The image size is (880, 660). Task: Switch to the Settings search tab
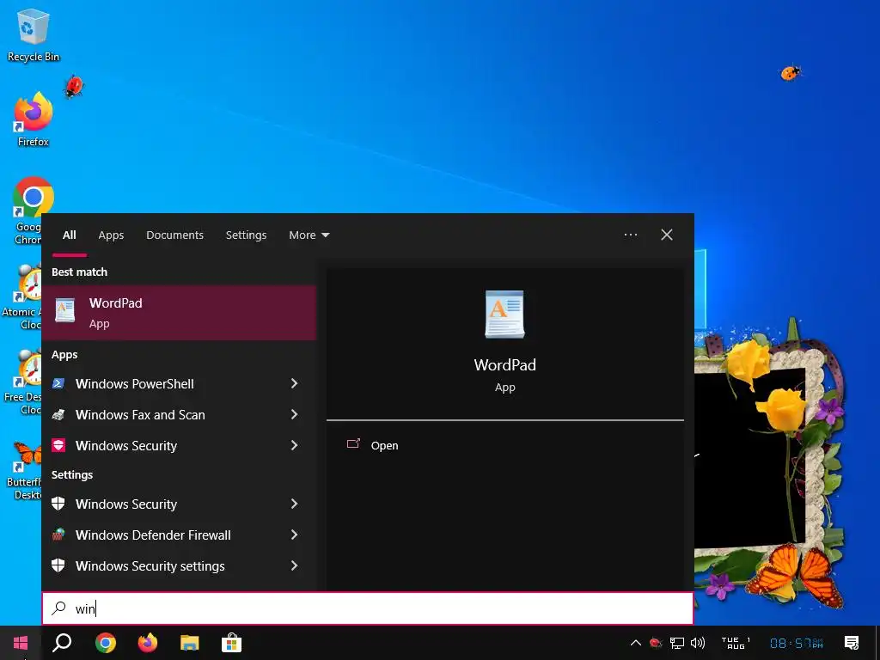246,235
